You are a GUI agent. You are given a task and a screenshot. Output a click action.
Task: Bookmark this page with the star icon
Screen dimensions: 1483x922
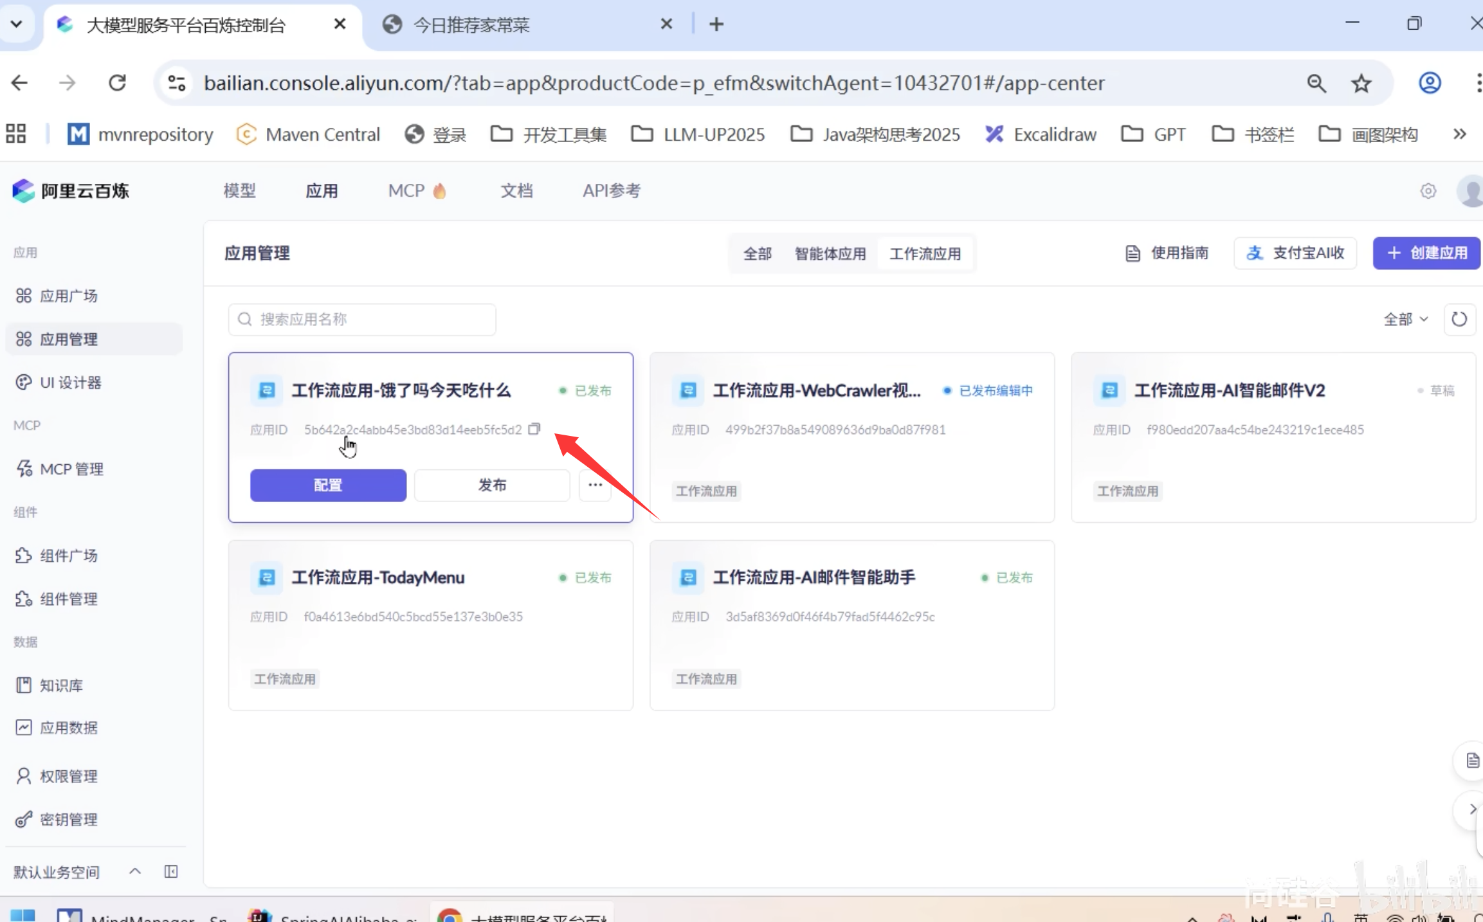tap(1361, 83)
